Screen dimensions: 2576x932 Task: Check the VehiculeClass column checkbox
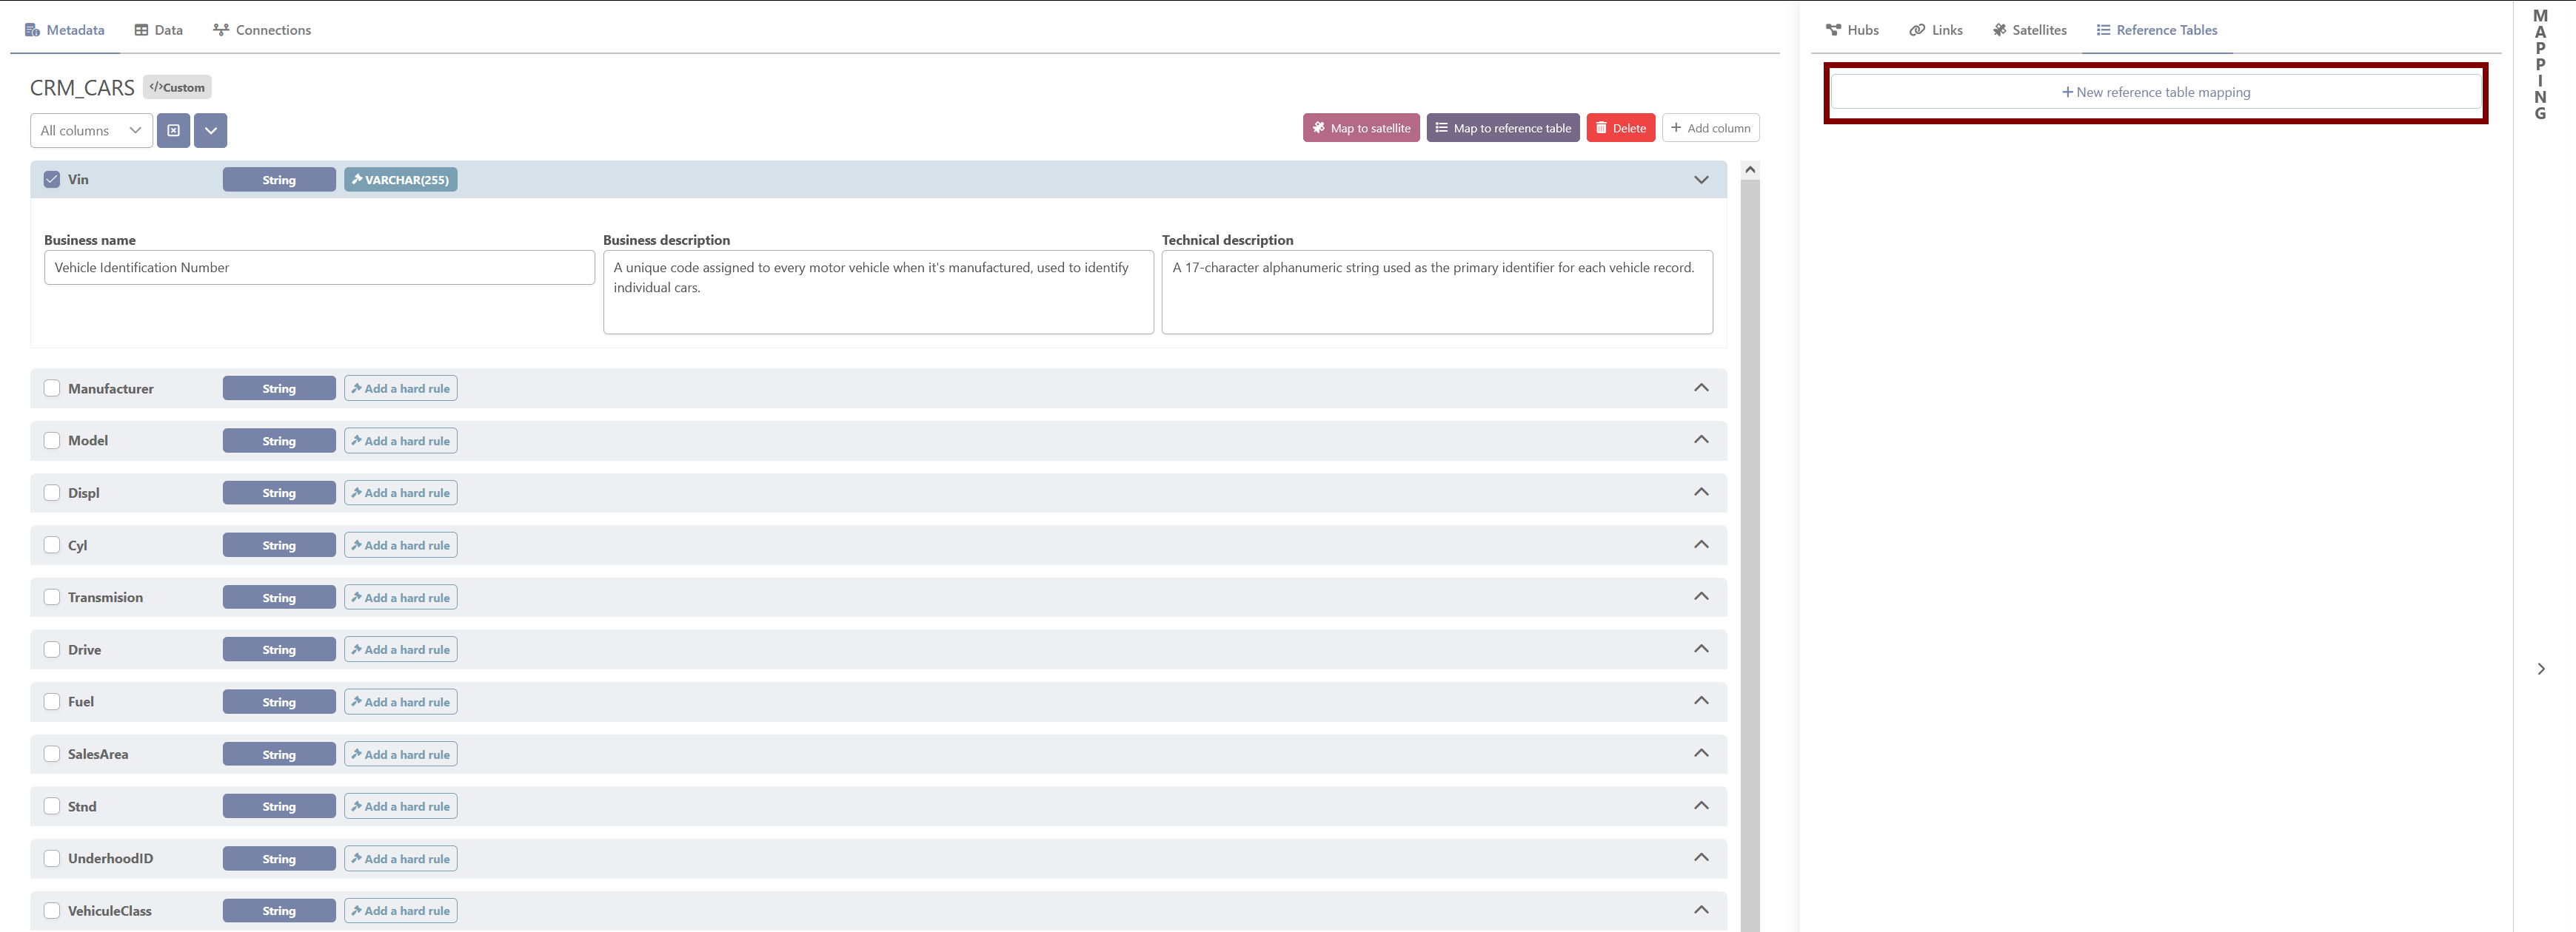(52, 911)
